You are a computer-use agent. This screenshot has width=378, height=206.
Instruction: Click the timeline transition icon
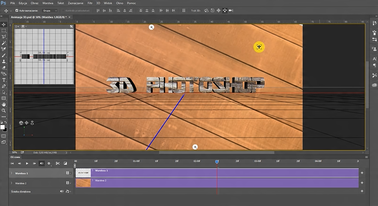[x=65, y=163]
